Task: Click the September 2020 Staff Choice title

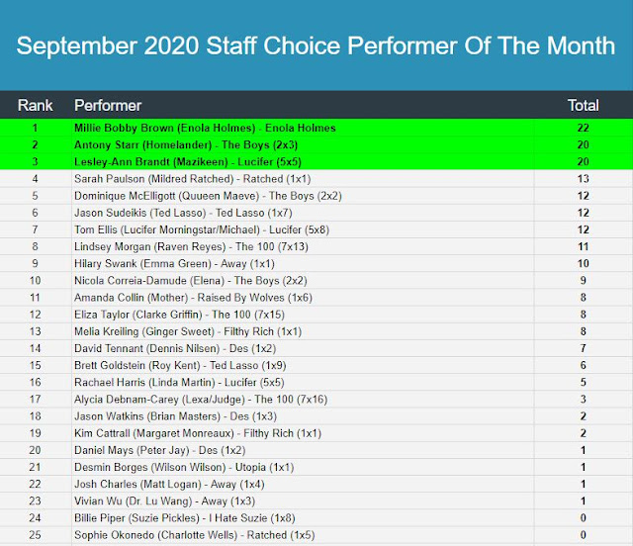Action: tap(316, 45)
